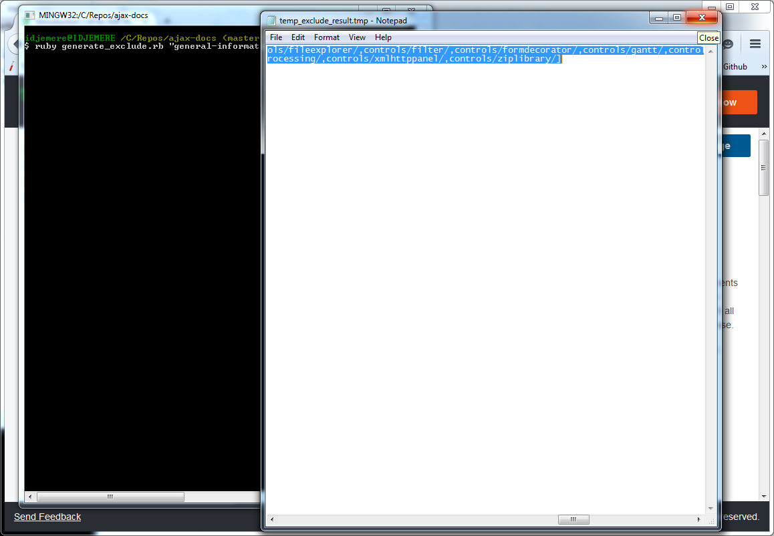Close the temp_exclude_result.tmp Notepad window
This screenshot has height=536, width=774.
(x=702, y=18)
